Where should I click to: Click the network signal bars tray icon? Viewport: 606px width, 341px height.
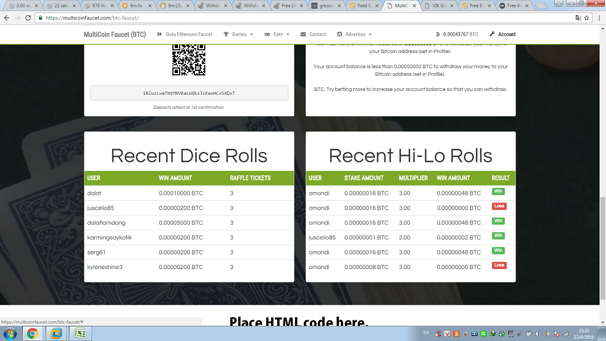(565, 333)
